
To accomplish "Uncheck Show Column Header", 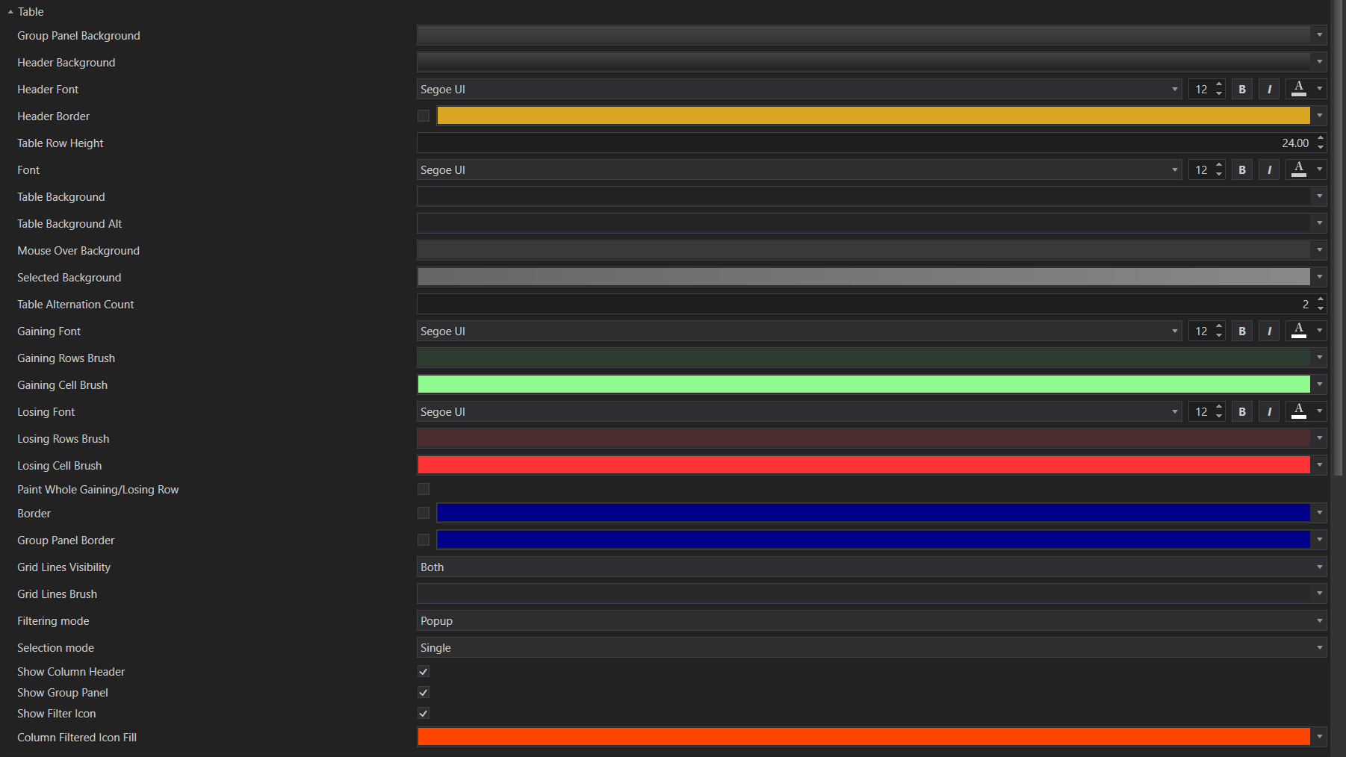I will point(424,672).
